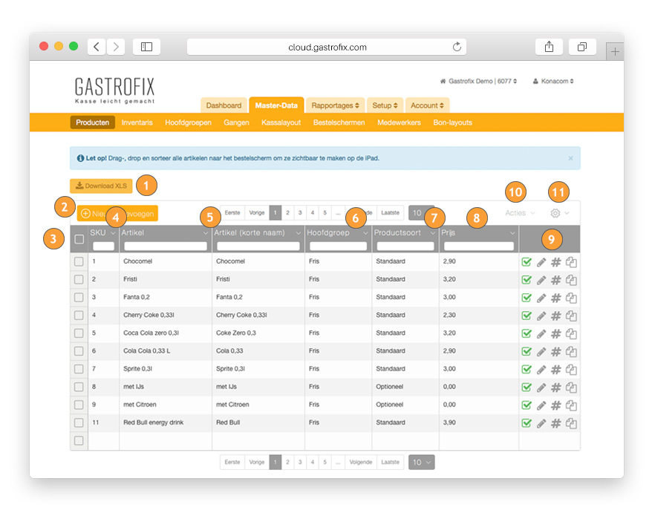652x516 pixels.
Task: Open page-size dropdown below the table
Action: pyautogui.click(x=421, y=462)
